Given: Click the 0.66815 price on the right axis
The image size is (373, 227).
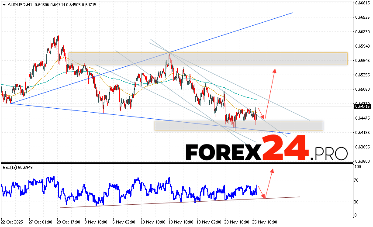Looking at the screenshot, I should 362,3.
